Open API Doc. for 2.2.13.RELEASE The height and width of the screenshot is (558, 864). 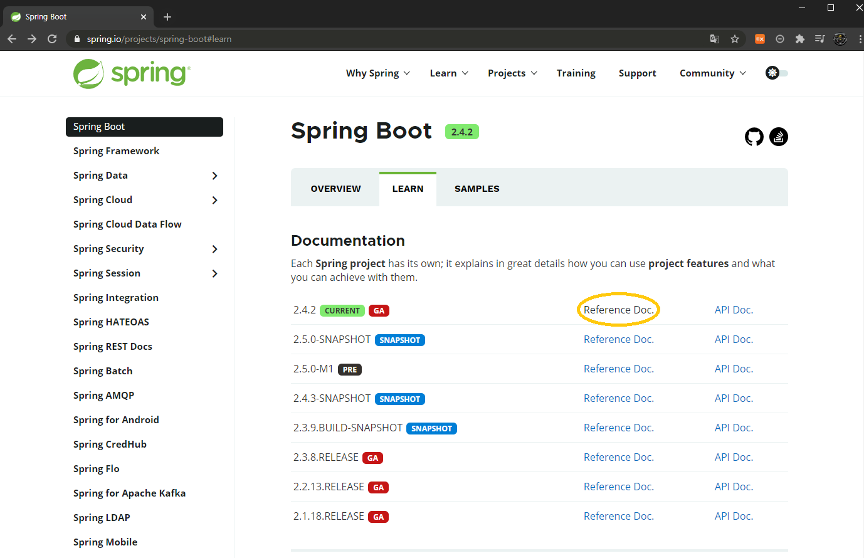tap(734, 487)
